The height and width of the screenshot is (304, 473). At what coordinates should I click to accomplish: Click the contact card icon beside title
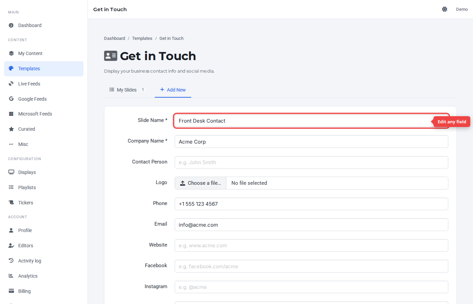[110, 56]
